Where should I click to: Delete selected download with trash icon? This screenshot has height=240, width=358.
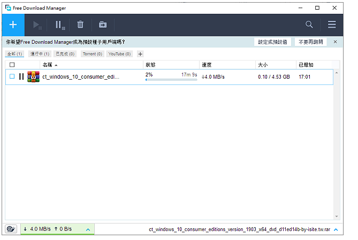tap(80, 25)
